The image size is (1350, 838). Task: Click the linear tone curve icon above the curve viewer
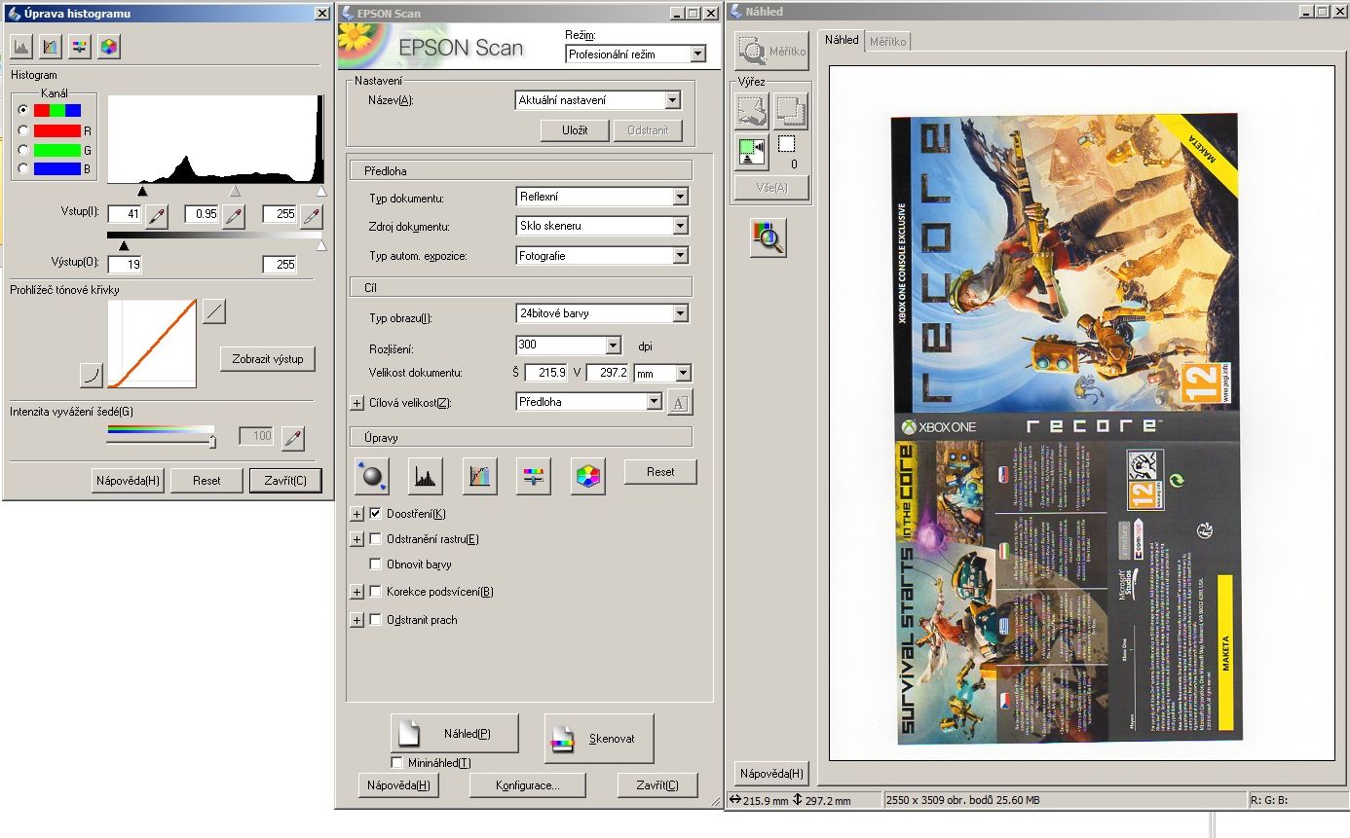coord(214,311)
